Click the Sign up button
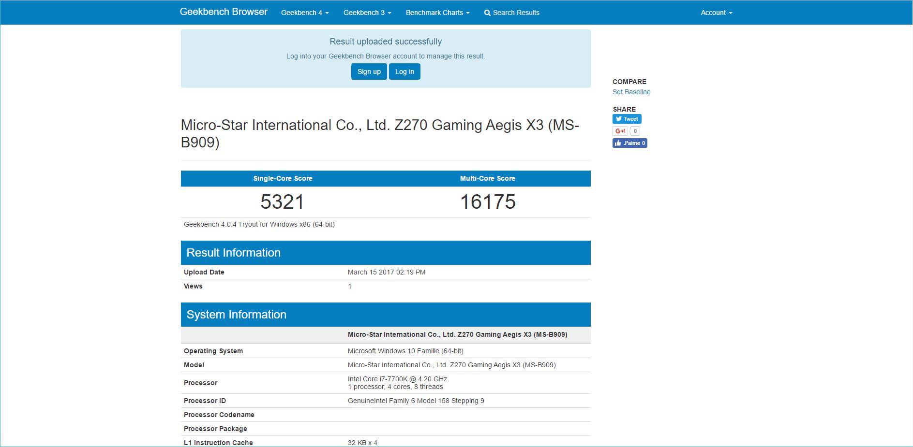Viewport: 913px width, 447px height. [x=369, y=72]
